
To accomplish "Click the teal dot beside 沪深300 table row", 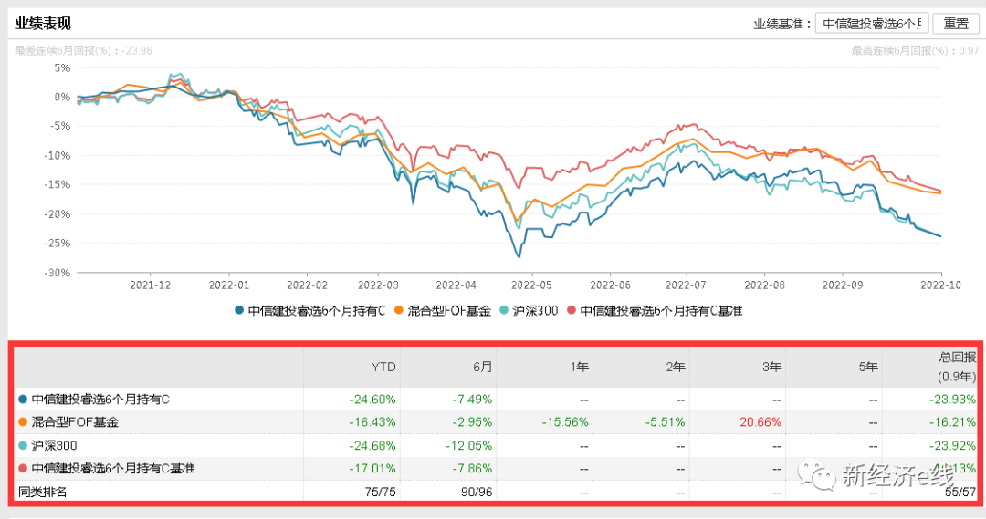I will (22, 445).
